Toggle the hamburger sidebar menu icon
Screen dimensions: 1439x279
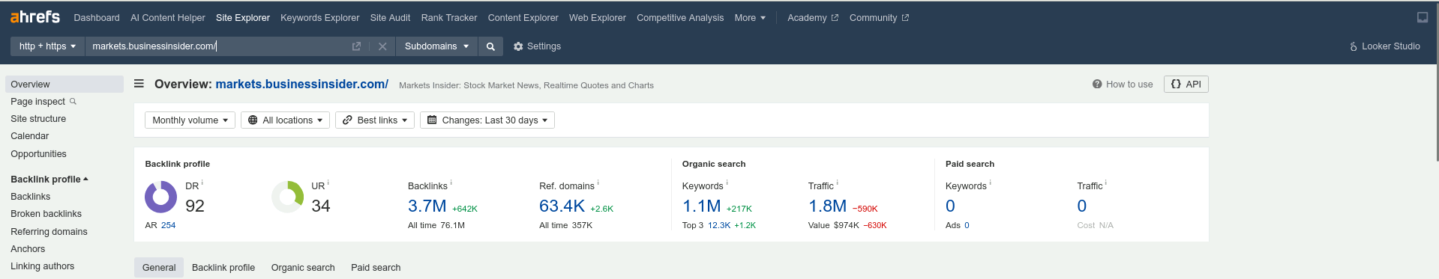139,84
